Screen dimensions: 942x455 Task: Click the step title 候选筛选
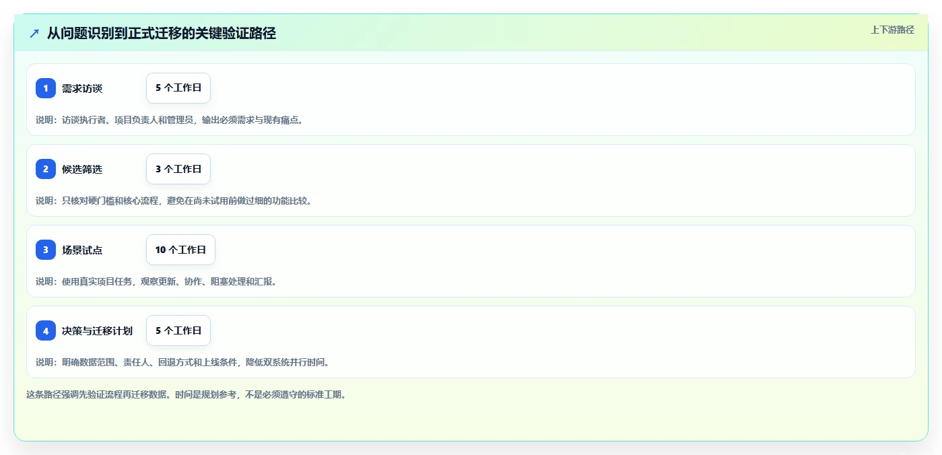[82, 169]
